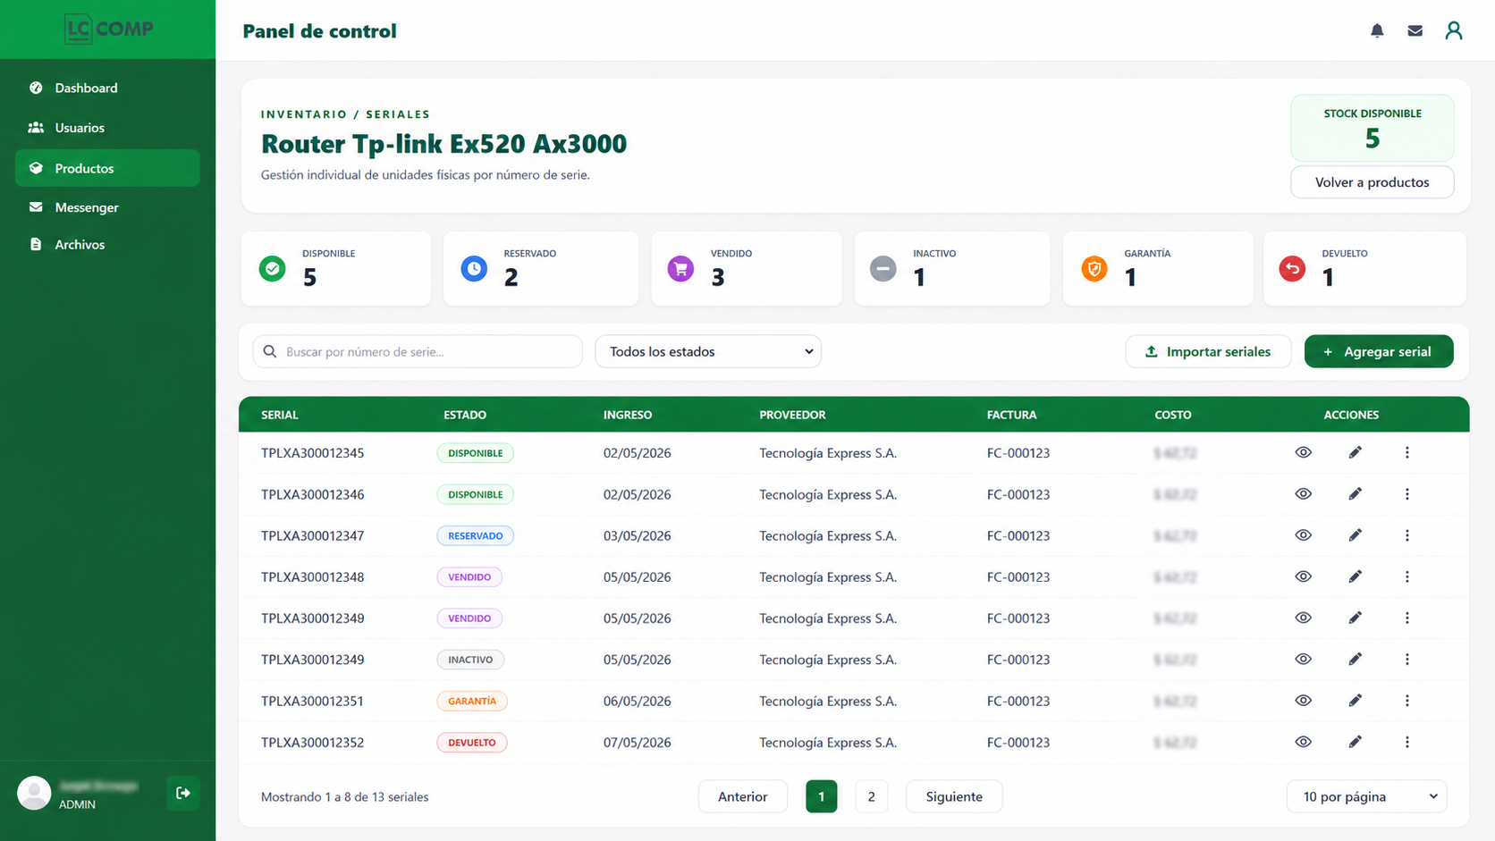Open the user profile icon in header
The height and width of the screenshot is (841, 1495).
[x=1454, y=30]
